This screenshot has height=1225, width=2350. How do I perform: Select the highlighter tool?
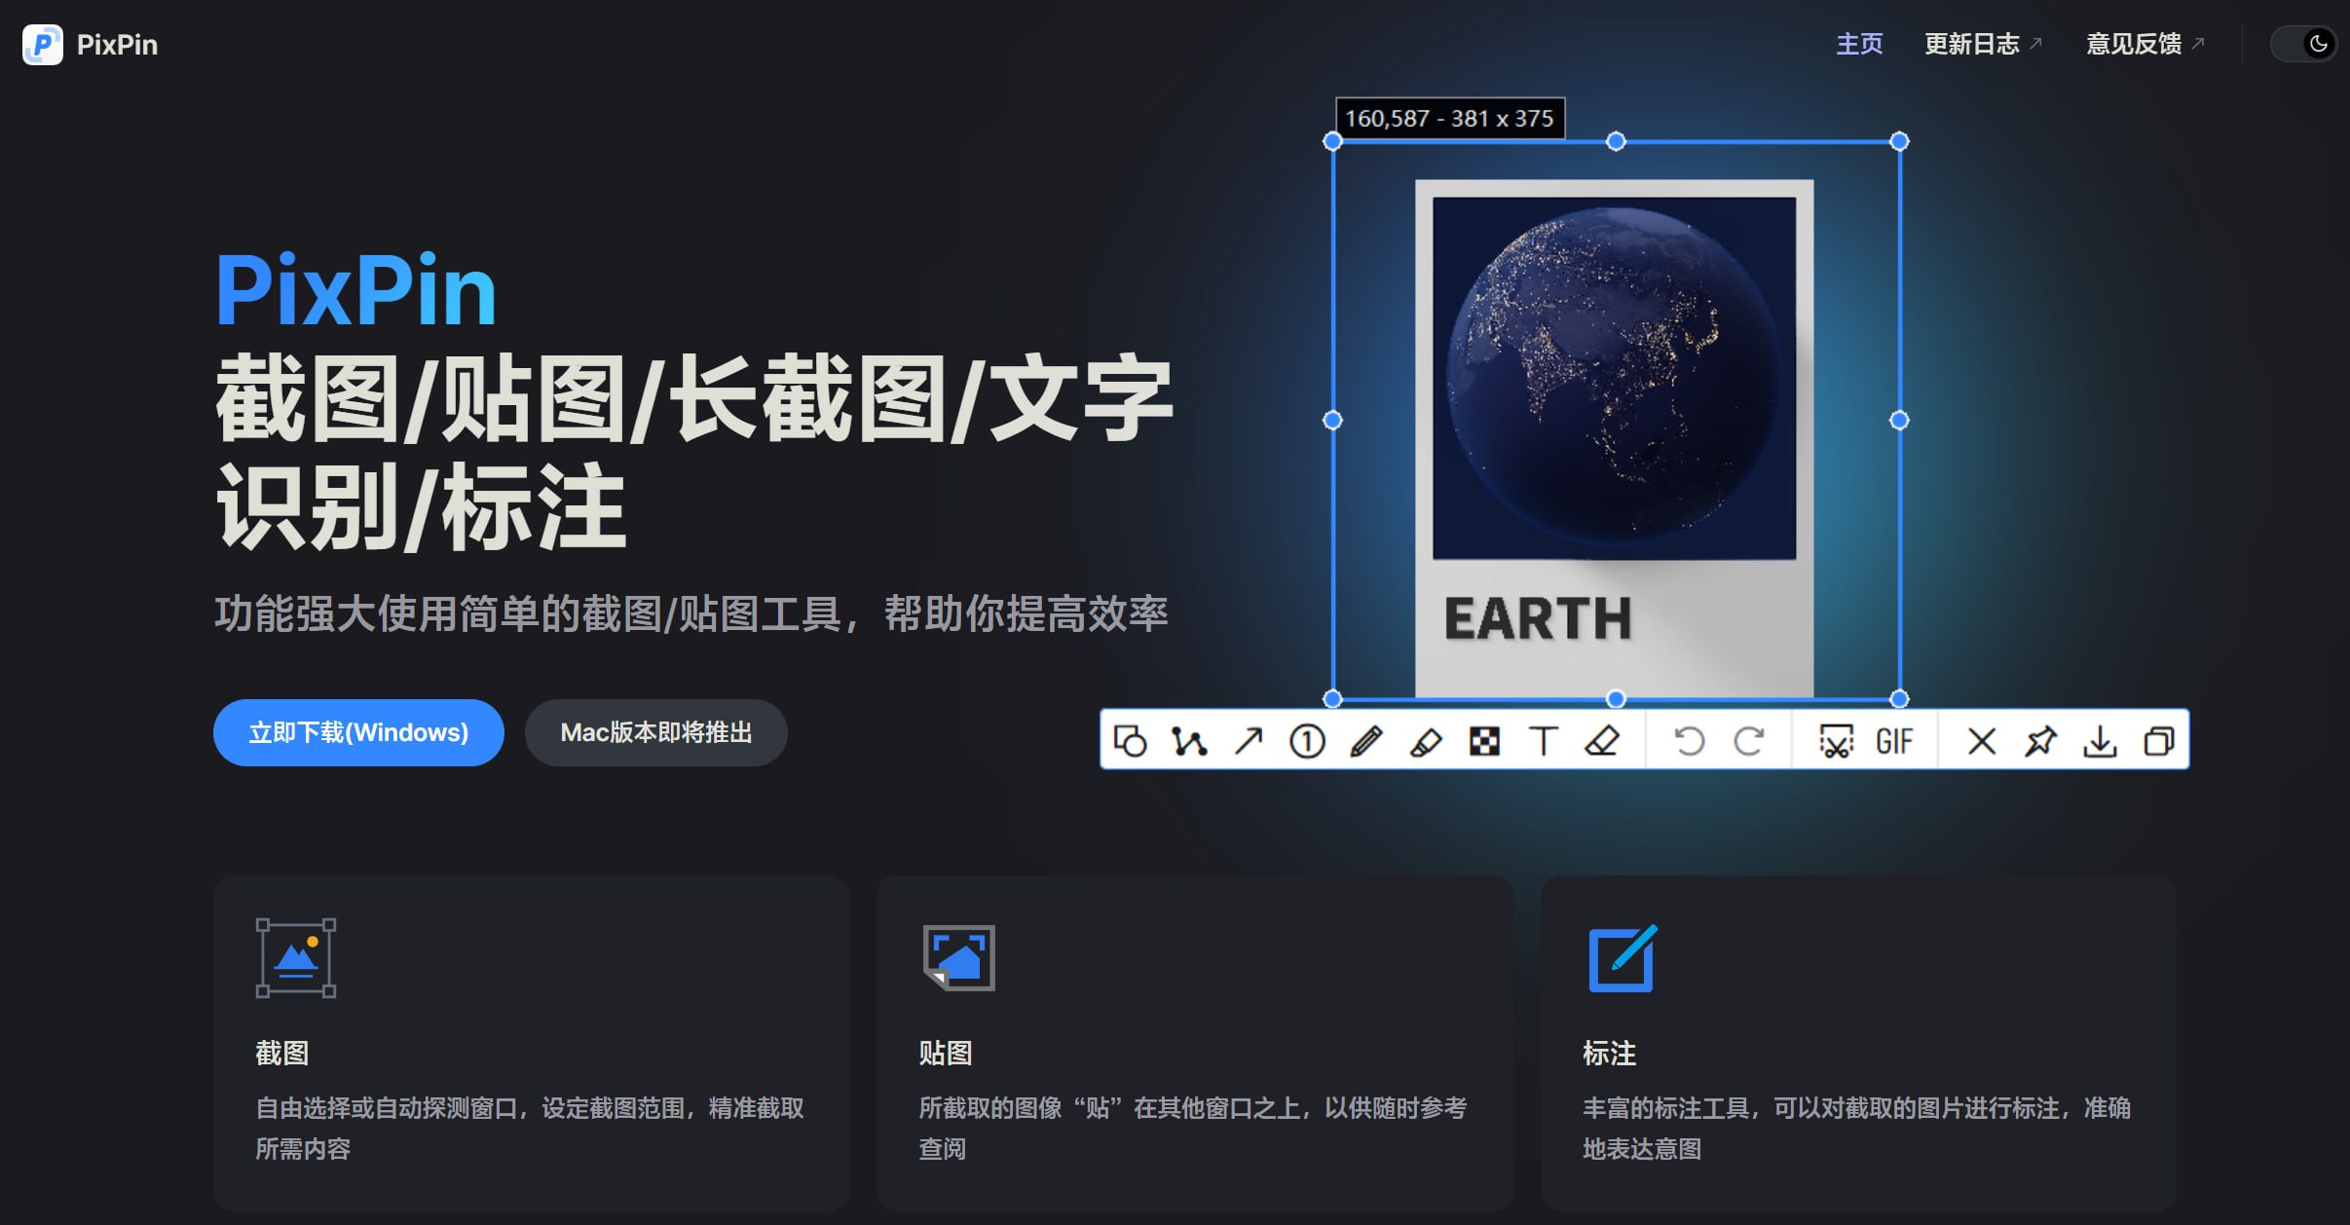tap(1426, 741)
